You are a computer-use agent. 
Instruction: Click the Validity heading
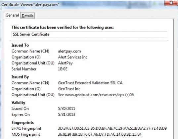(x=19, y=103)
